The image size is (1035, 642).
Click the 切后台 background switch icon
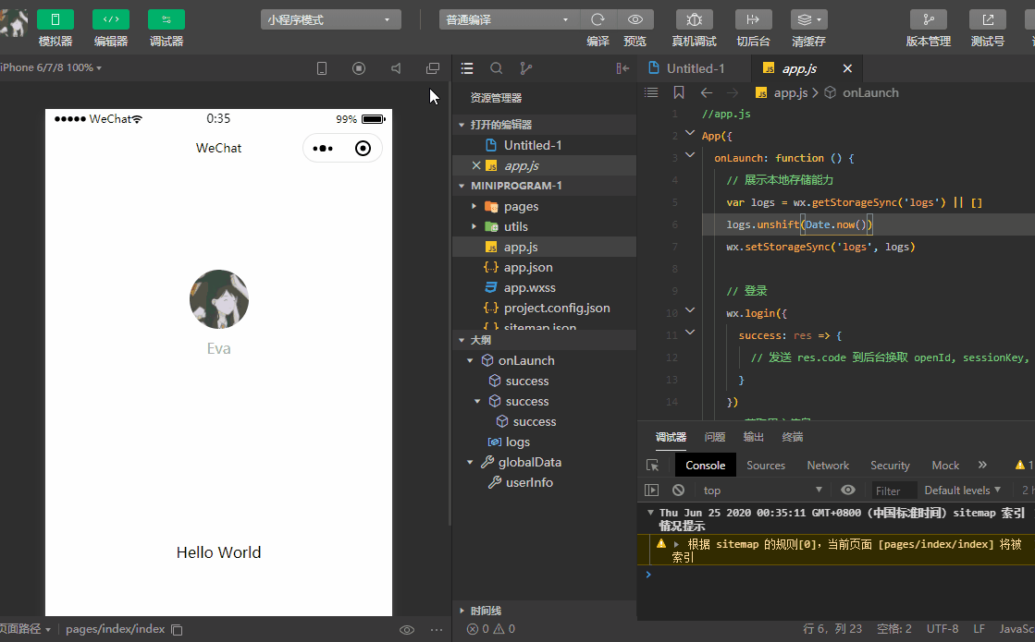click(753, 19)
